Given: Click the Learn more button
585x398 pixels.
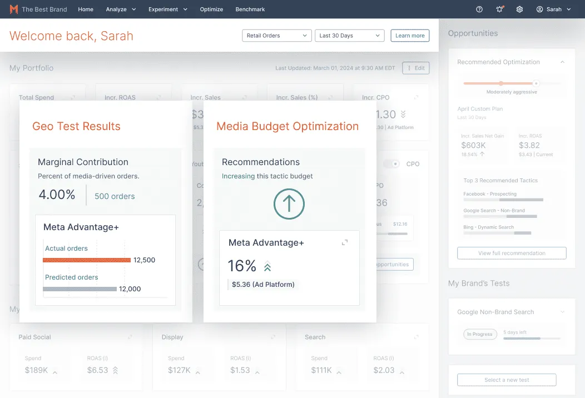Looking at the screenshot, I should pyautogui.click(x=410, y=35).
